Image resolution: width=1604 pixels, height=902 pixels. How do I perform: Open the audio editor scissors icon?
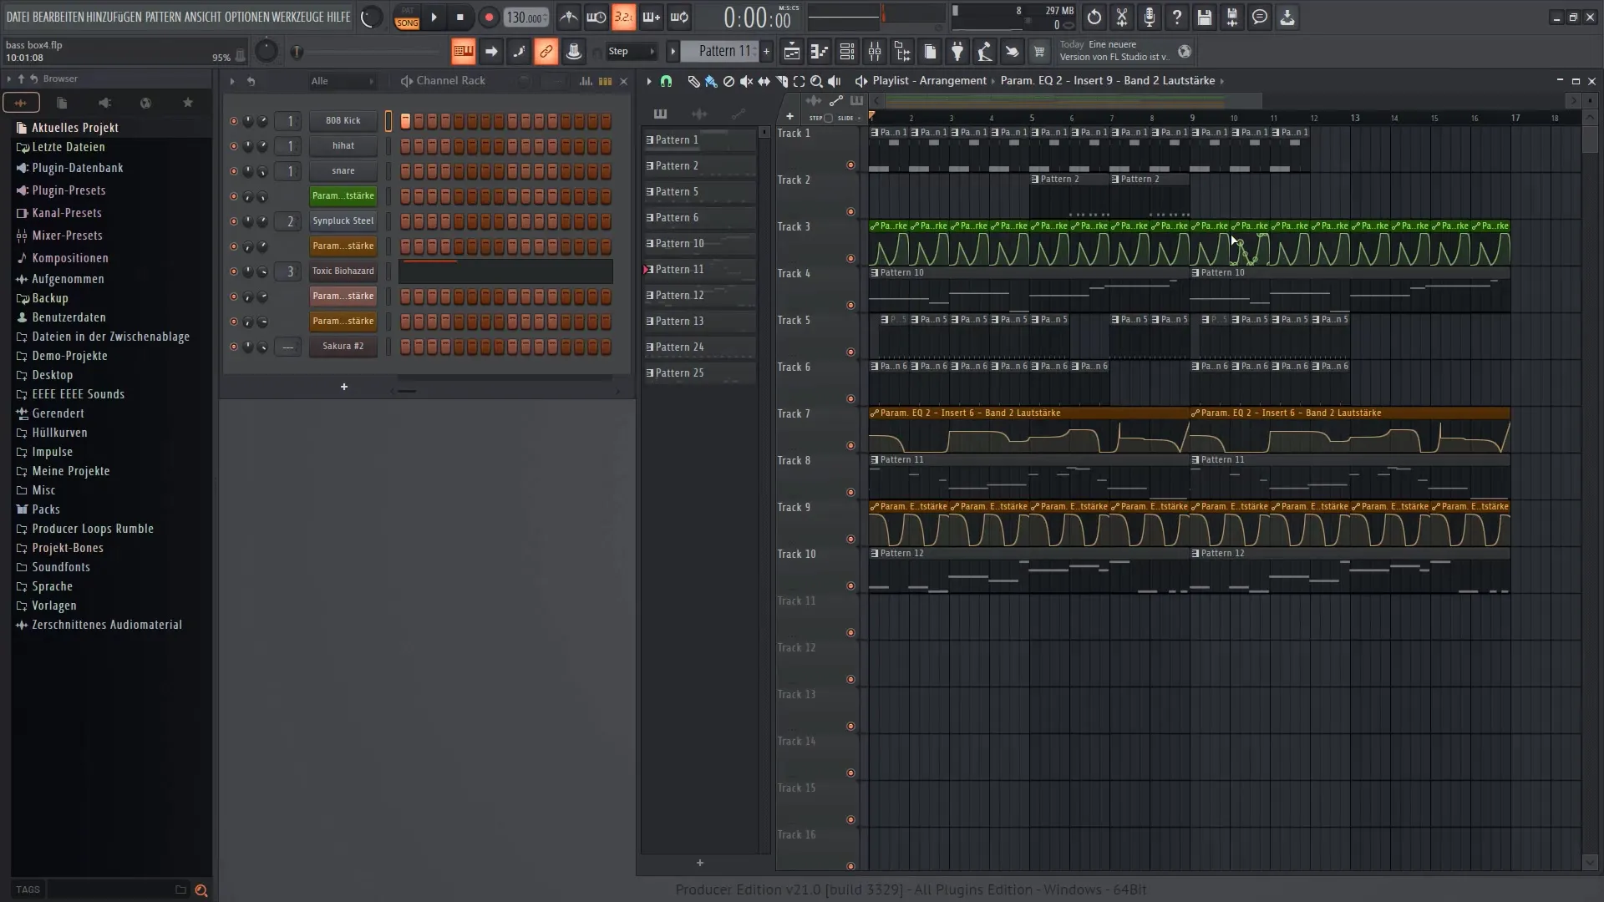pos(1122,17)
